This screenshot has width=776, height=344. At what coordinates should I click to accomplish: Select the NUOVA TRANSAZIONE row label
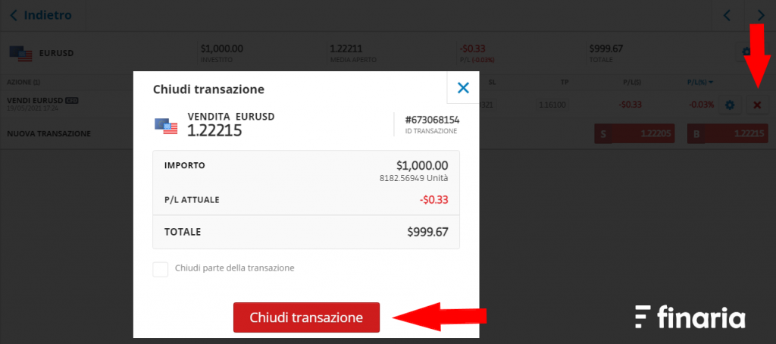pyautogui.click(x=49, y=133)
